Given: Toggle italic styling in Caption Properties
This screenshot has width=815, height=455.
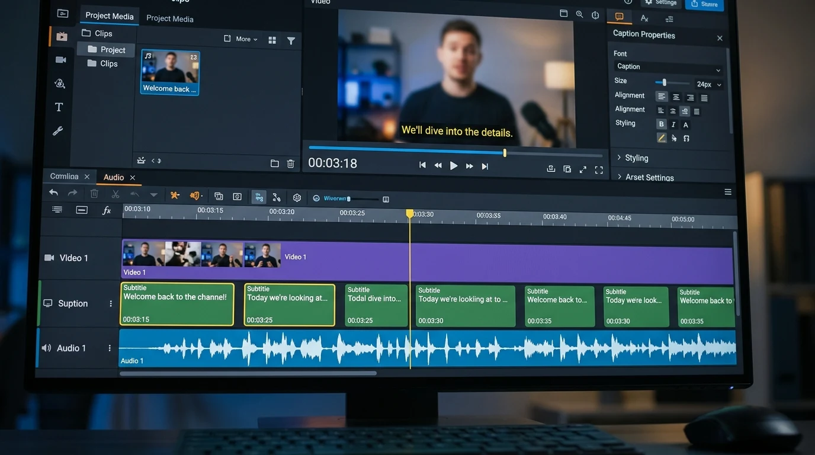Looking at the screenshot, I should tap(673, 124).
